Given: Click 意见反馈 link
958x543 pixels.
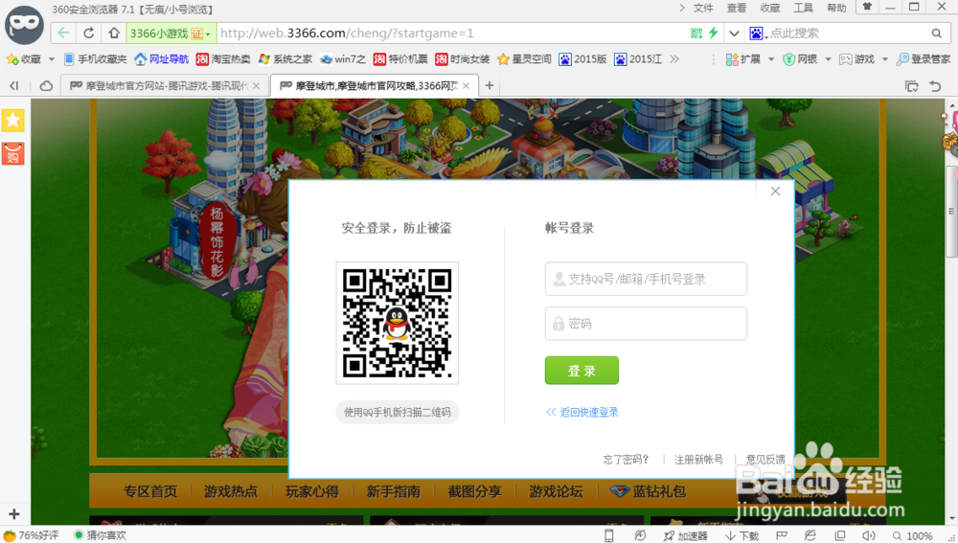Looking at the screenshot, I should pyautogui.click(x=765, y=460).
